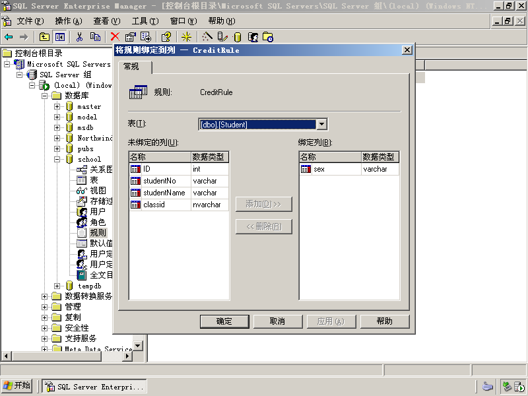The height and width of the screenshot is (396, 528).
Task: Toggle the console tree show/hide icon
Action: pos(60,37)
